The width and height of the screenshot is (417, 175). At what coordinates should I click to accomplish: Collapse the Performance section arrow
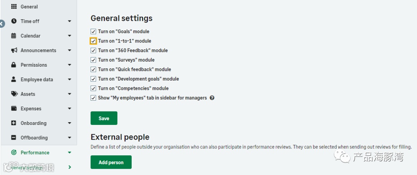69,153
